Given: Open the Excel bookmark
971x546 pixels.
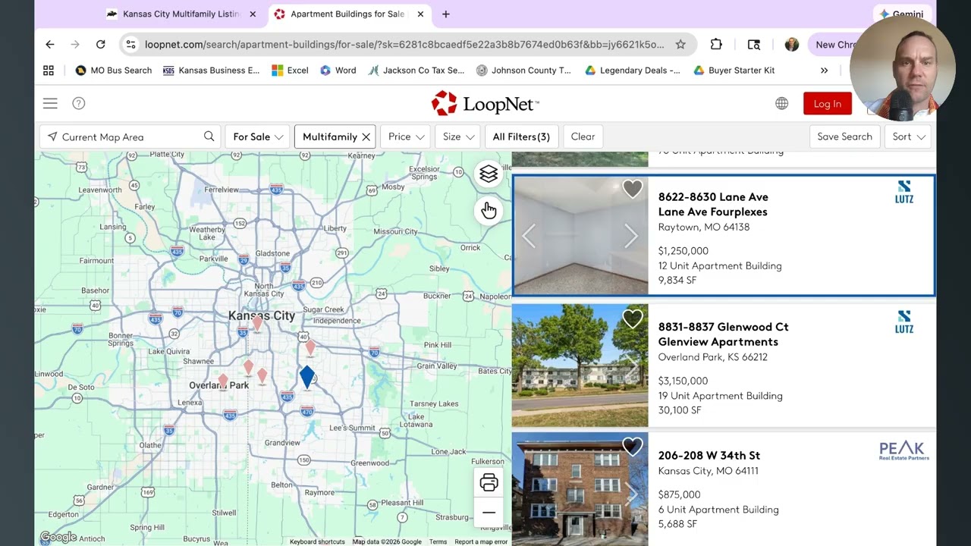Looking at the screenshot, I should click(290, 71).
